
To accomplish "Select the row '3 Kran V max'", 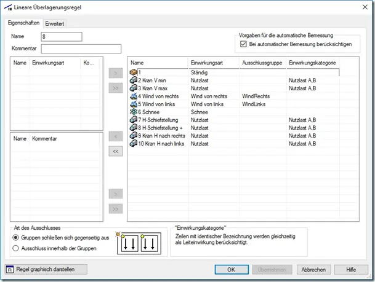I will tap(235, 88).
